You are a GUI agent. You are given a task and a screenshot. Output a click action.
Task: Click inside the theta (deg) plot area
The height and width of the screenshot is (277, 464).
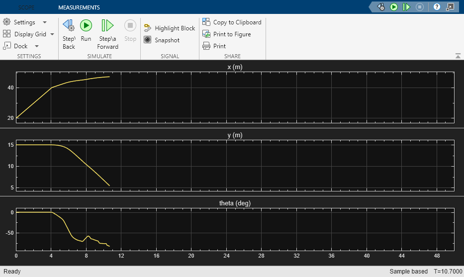[x=235, y=229]
